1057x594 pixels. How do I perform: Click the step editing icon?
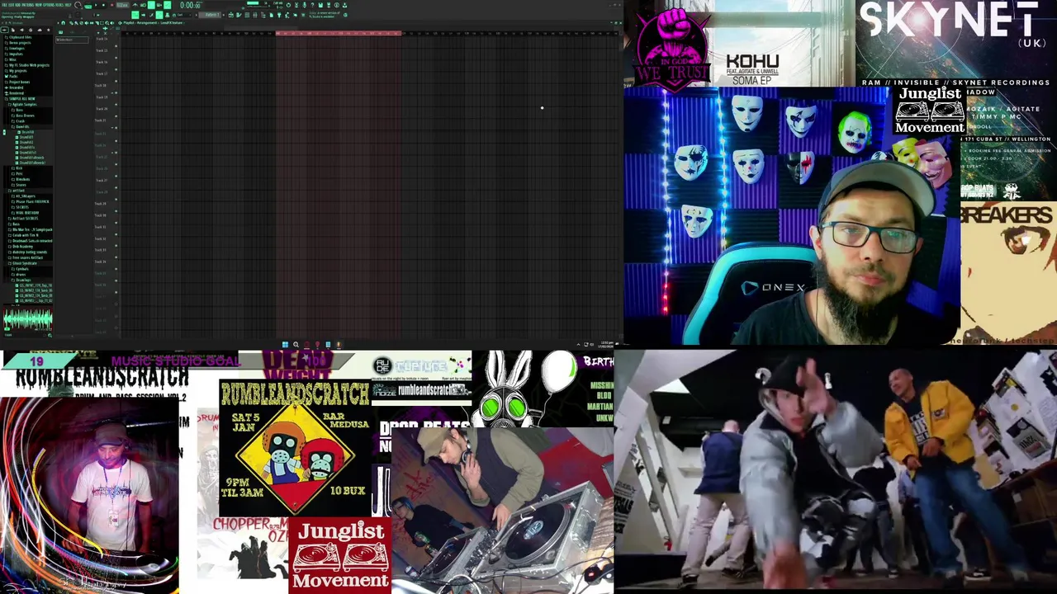[x=151, y=15]
